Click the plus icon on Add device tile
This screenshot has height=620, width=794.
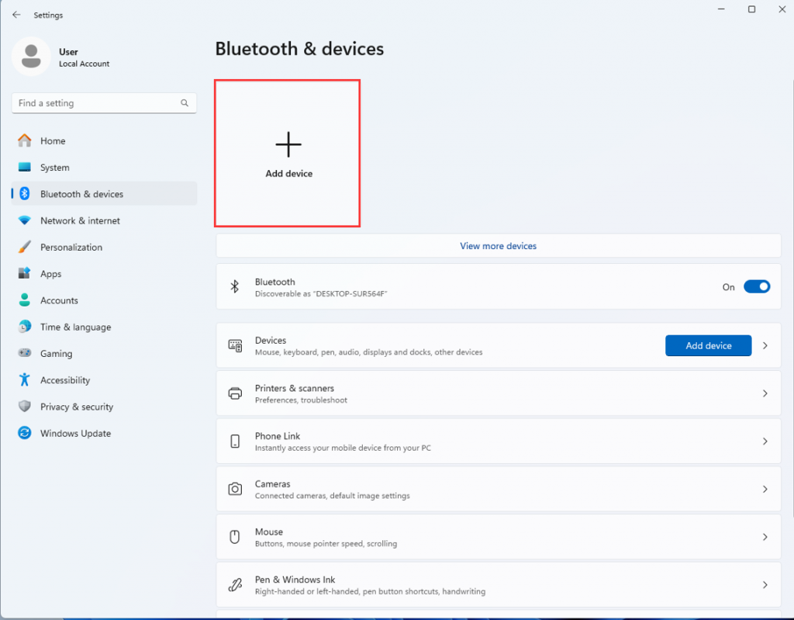coord(288,144)
